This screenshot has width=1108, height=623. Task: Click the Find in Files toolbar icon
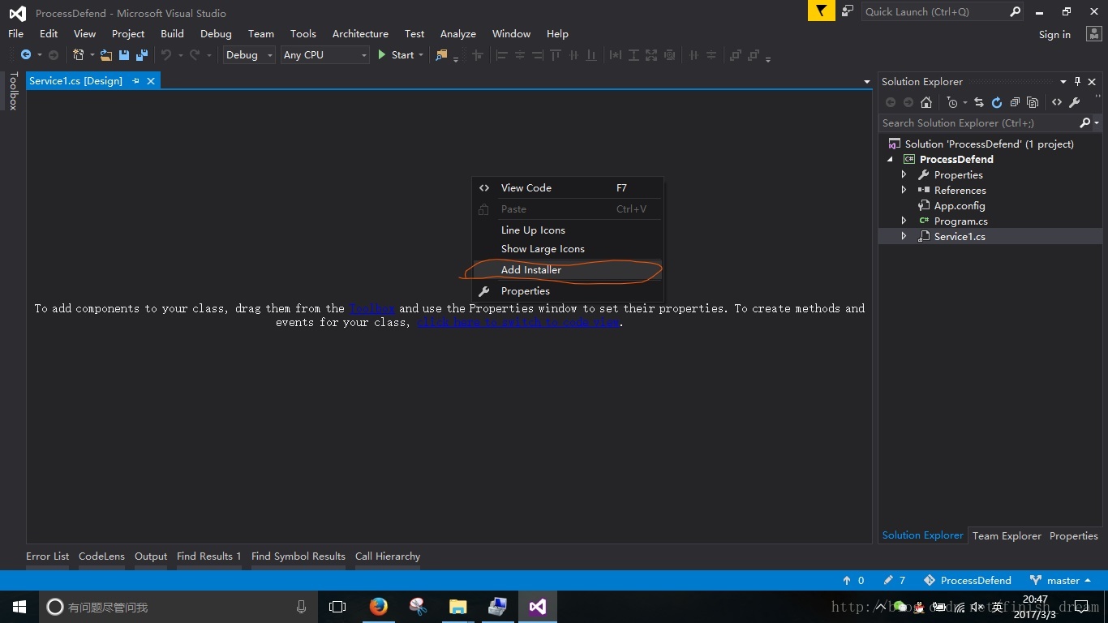pyautogui.click(x=441, y=55)
